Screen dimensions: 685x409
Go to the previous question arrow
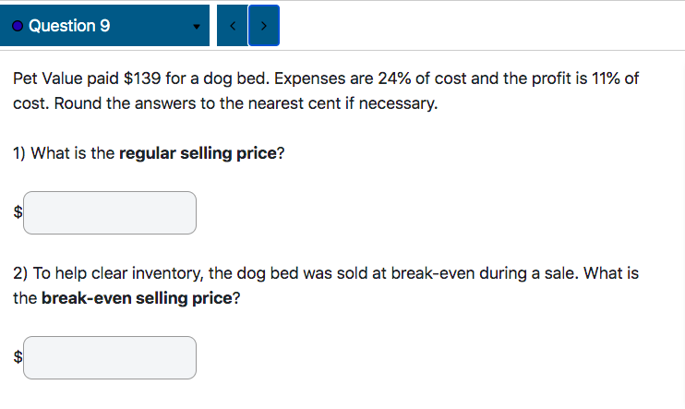pyautogui.click(x=233, y=26)
